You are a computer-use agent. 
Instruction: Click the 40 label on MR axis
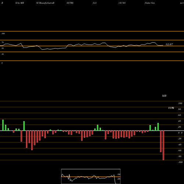pyautogui.click(x=180, y=121)
